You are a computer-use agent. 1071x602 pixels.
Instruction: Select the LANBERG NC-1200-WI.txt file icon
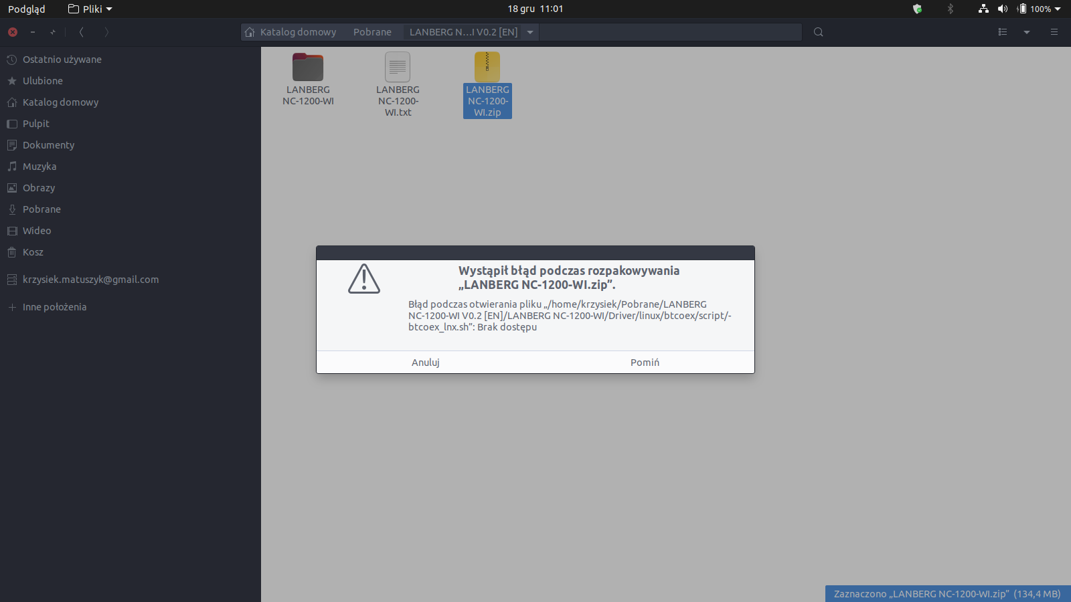398,67
